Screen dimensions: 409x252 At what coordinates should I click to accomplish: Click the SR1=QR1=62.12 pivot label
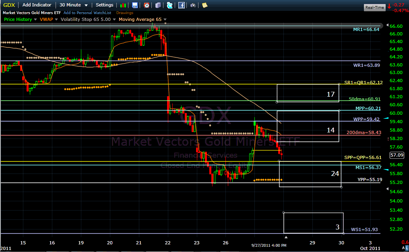click(x=364, y=83)
